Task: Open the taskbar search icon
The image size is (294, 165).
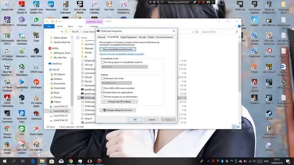Action: coord(14,161)
